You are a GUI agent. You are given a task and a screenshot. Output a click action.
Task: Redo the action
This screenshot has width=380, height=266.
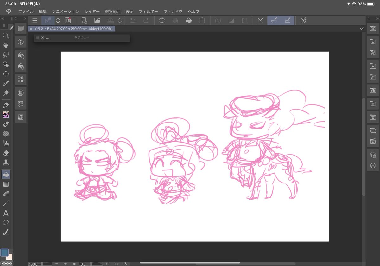click(146, 20)
